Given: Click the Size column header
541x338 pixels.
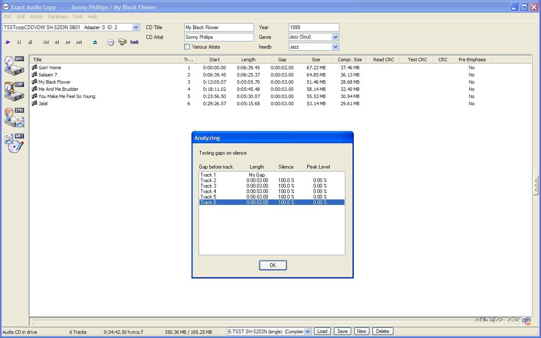Looking at the screenshot, I should click(316, 60).
